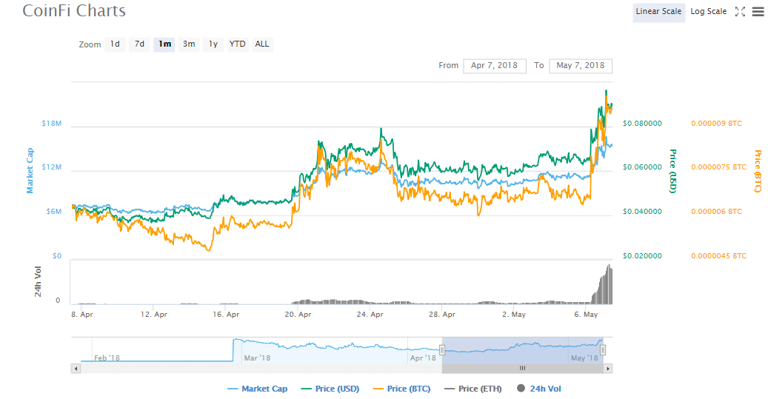This screenshot has height=399, width=768.
Task: Select Linear Scale button
Action: pos(658,12)
